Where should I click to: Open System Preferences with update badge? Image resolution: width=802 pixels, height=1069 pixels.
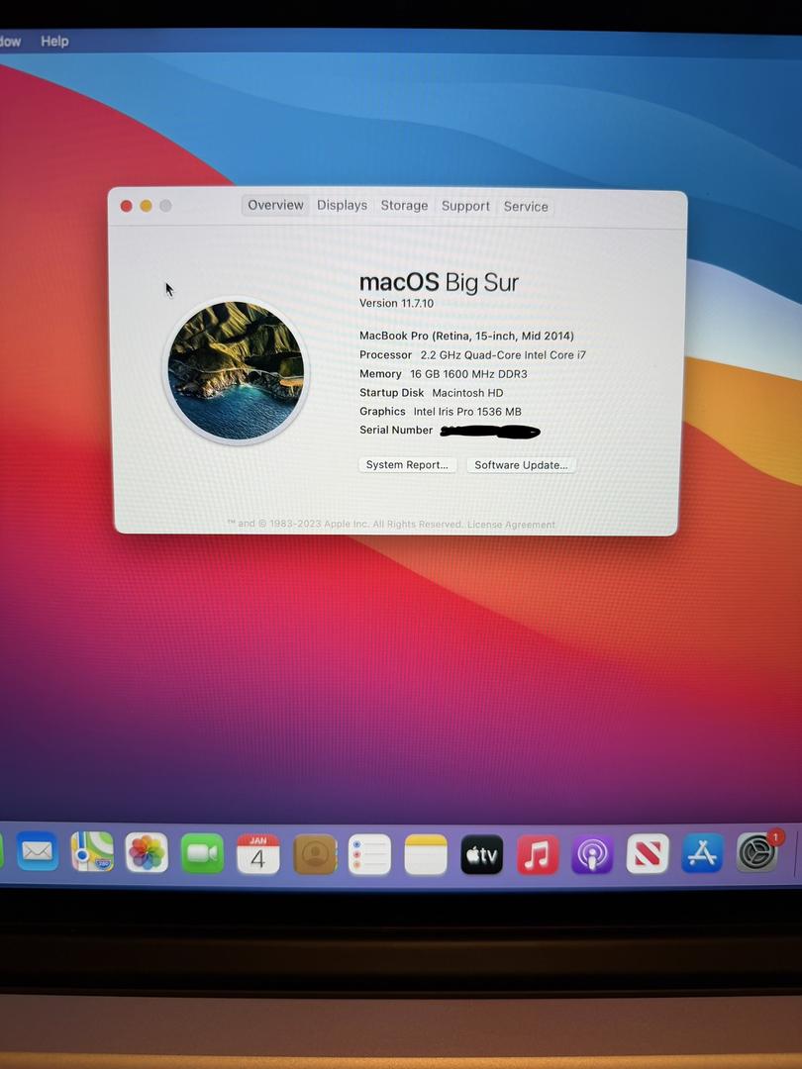tap(757, 852)
